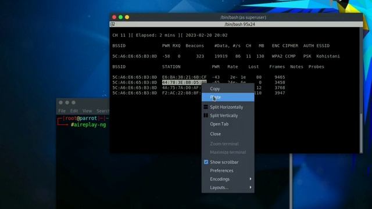Click the station starting 4A:75:7A:D0:AF
Viewport: 372px width, 209px height.
pos(181,88)
